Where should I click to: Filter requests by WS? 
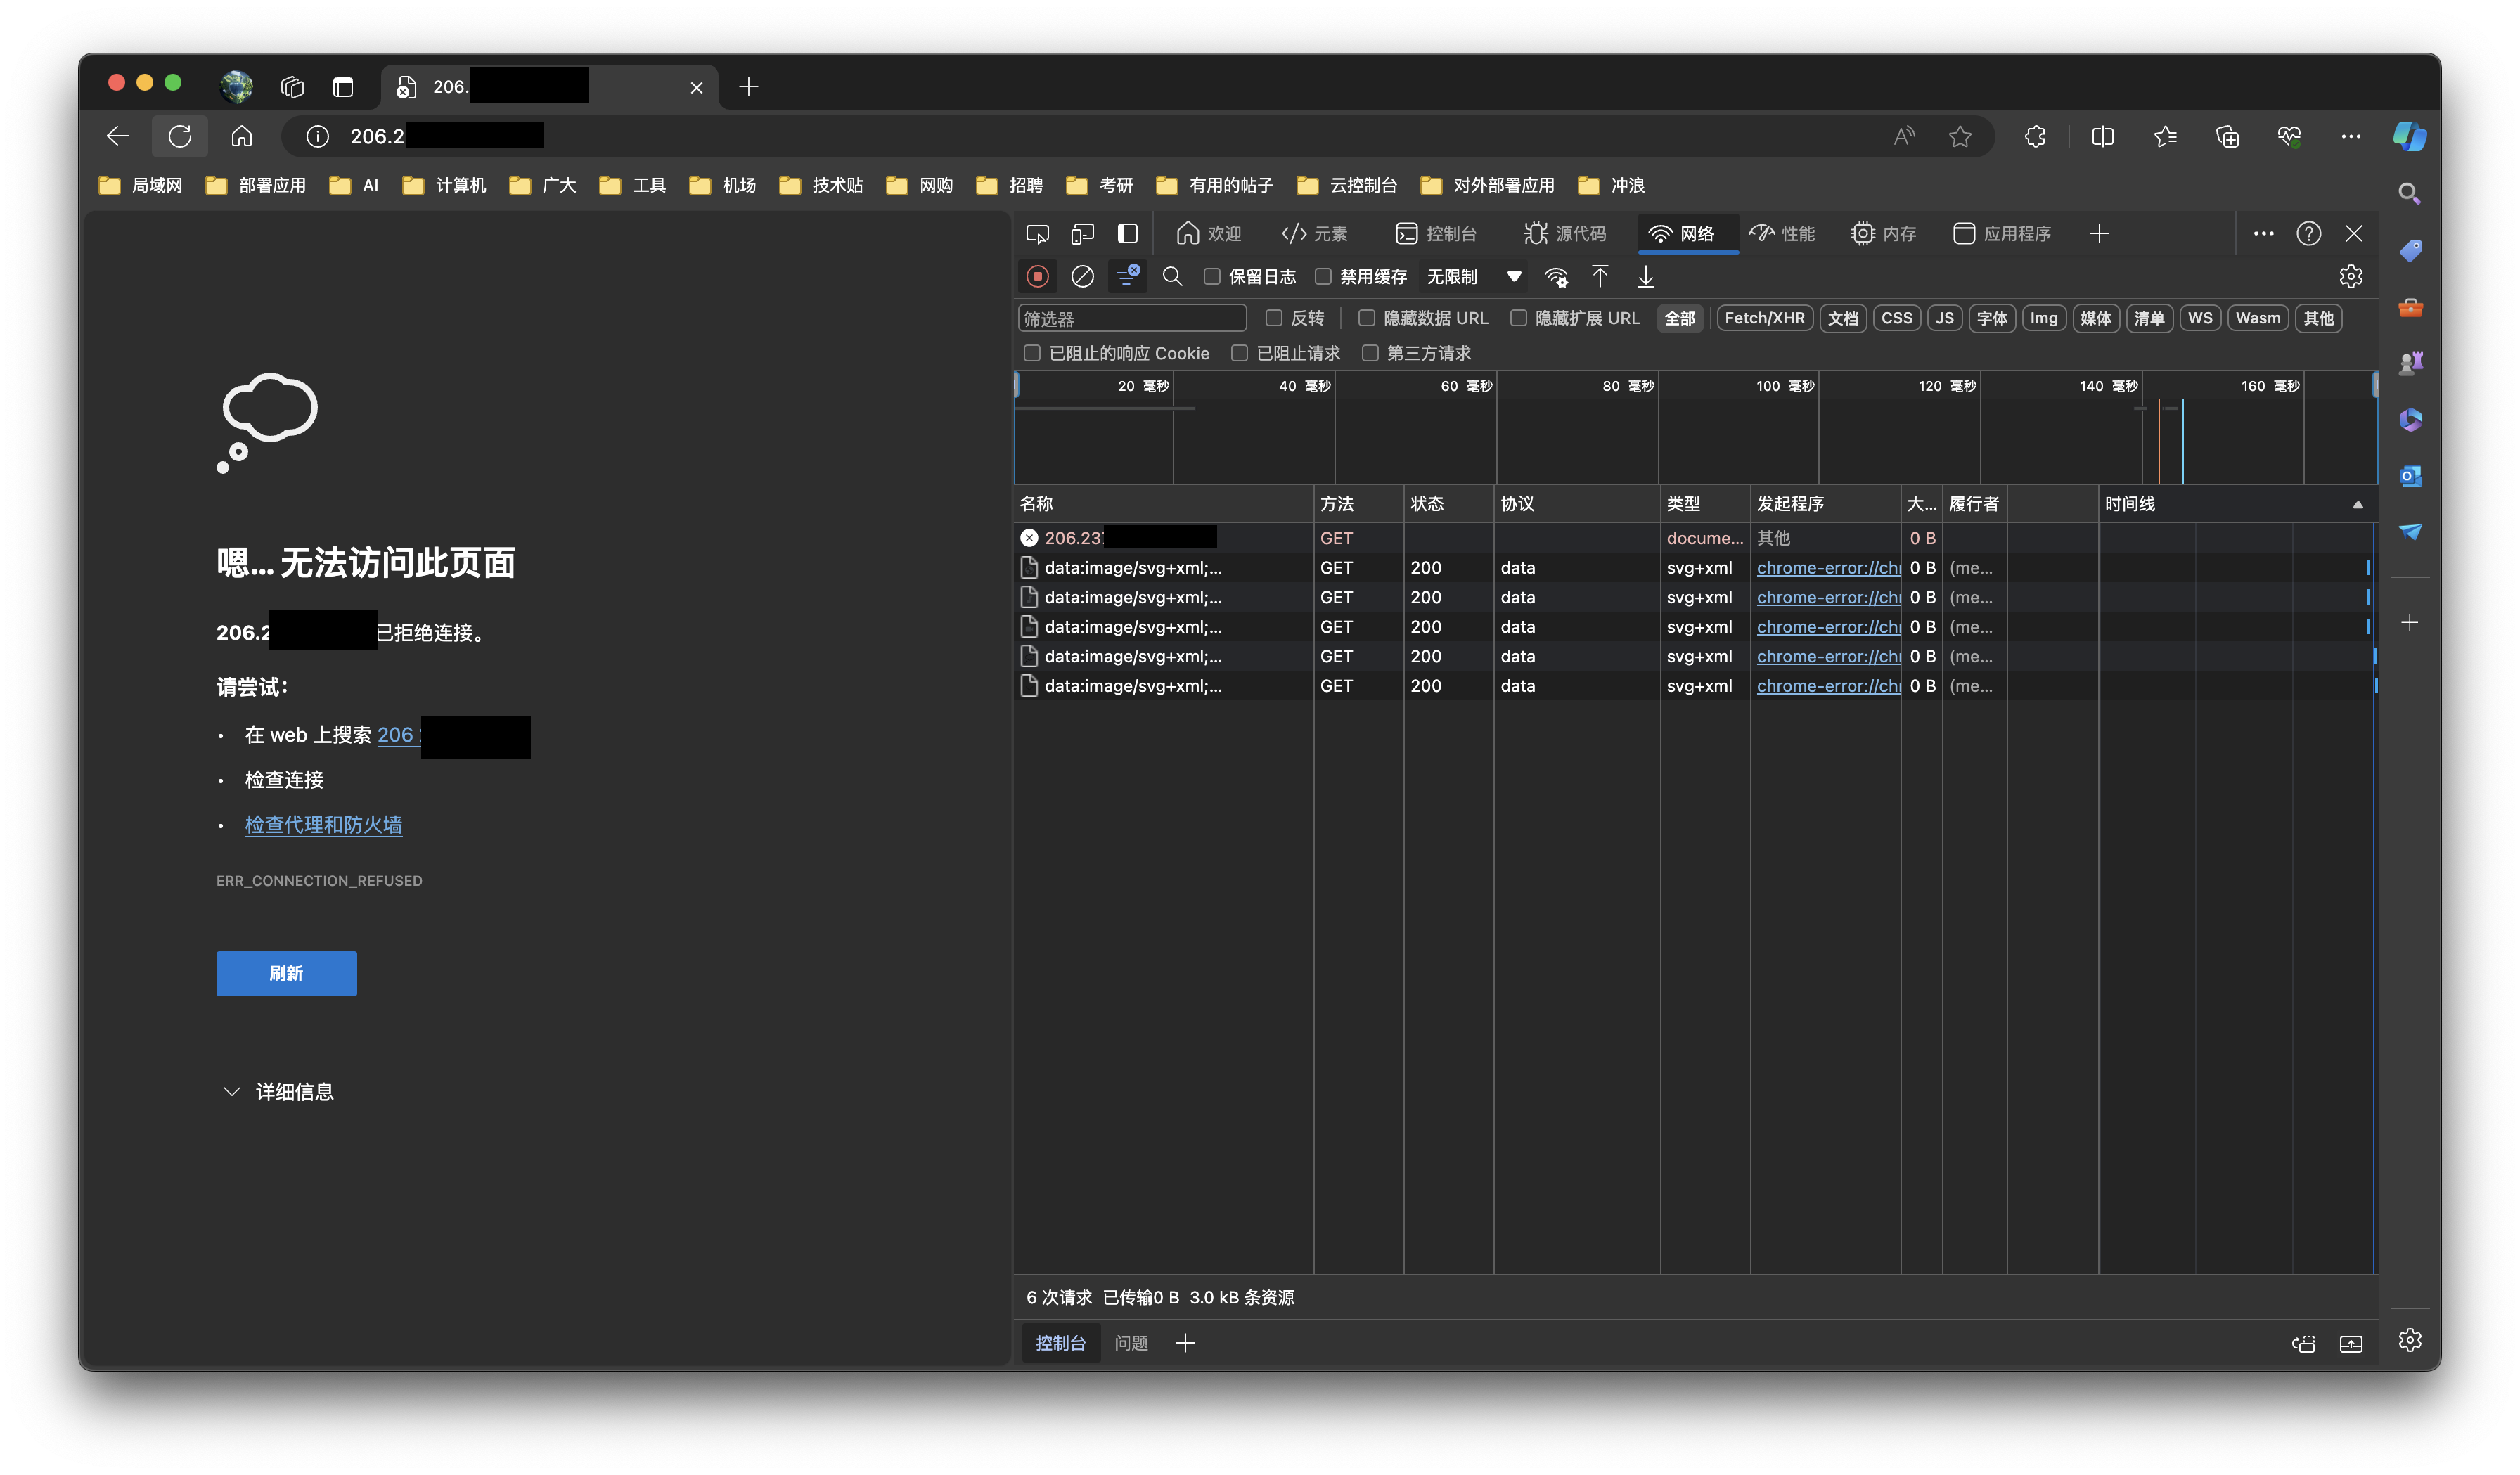[x=2199, y=318]
